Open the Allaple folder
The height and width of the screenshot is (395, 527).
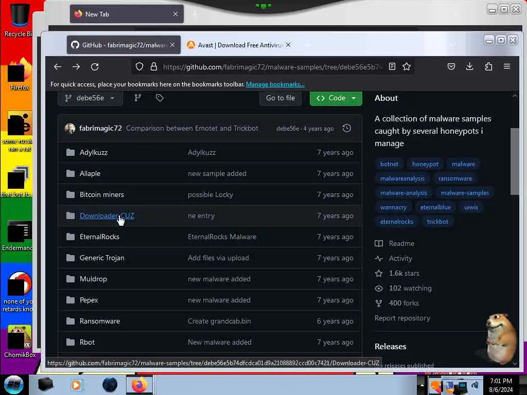[x=90, y=174]
